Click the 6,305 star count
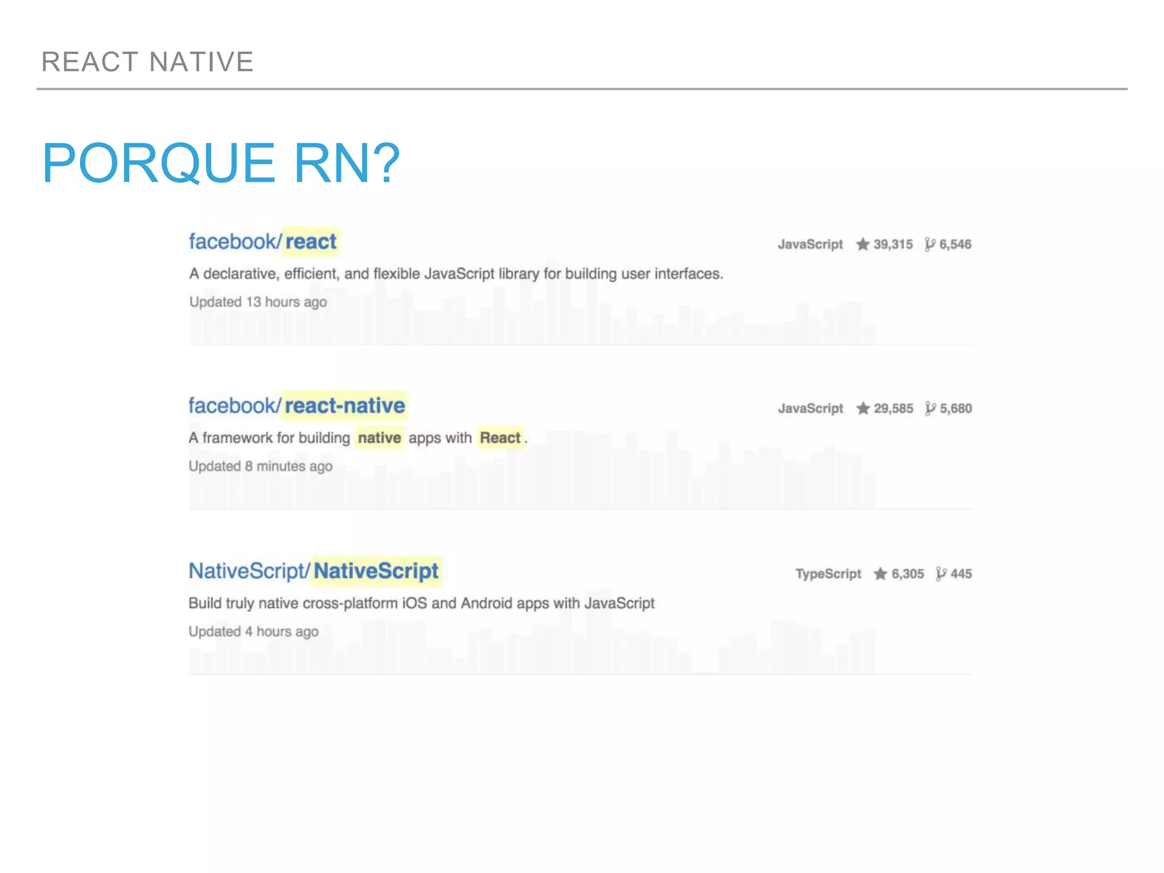The height and width of the screenshot is (873, 1164). pos(908,574)
